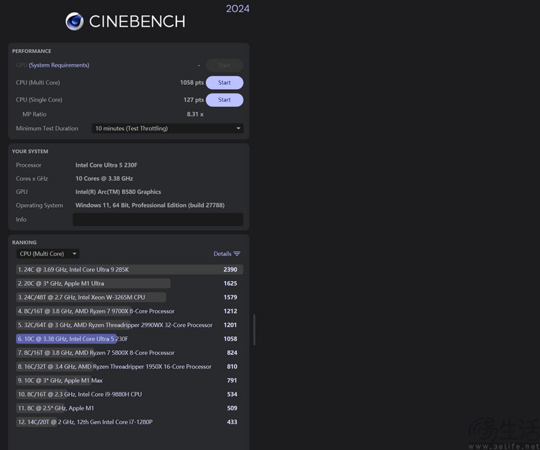Click the 2024 version label
The height and width of the screenshot is (450, 540).
click(238, 9)
